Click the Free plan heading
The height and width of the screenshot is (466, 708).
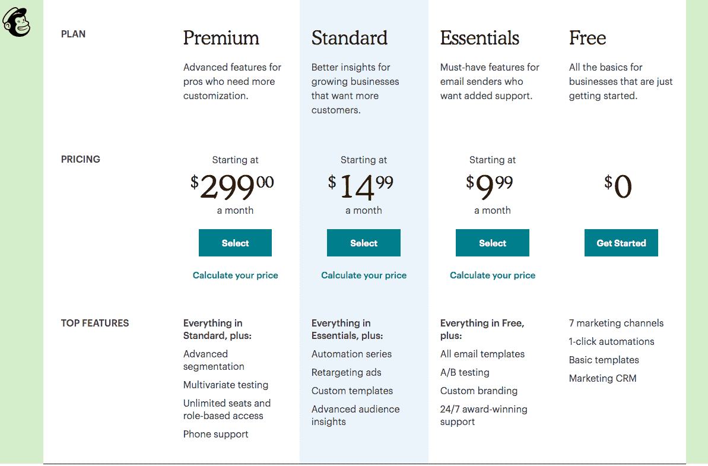click(588, 38)
